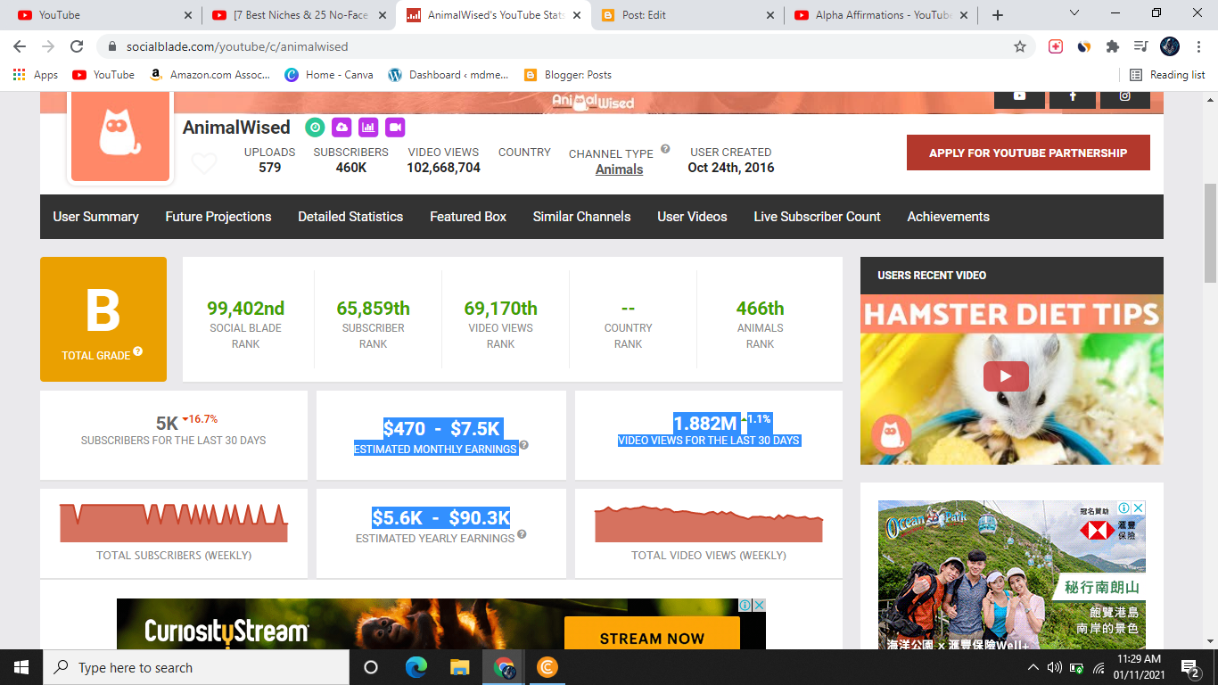Image resolution: width=1218 pixels, height=685 pixels.
Task: Click the help icon on Total Grade
Action: coord(137,351)
